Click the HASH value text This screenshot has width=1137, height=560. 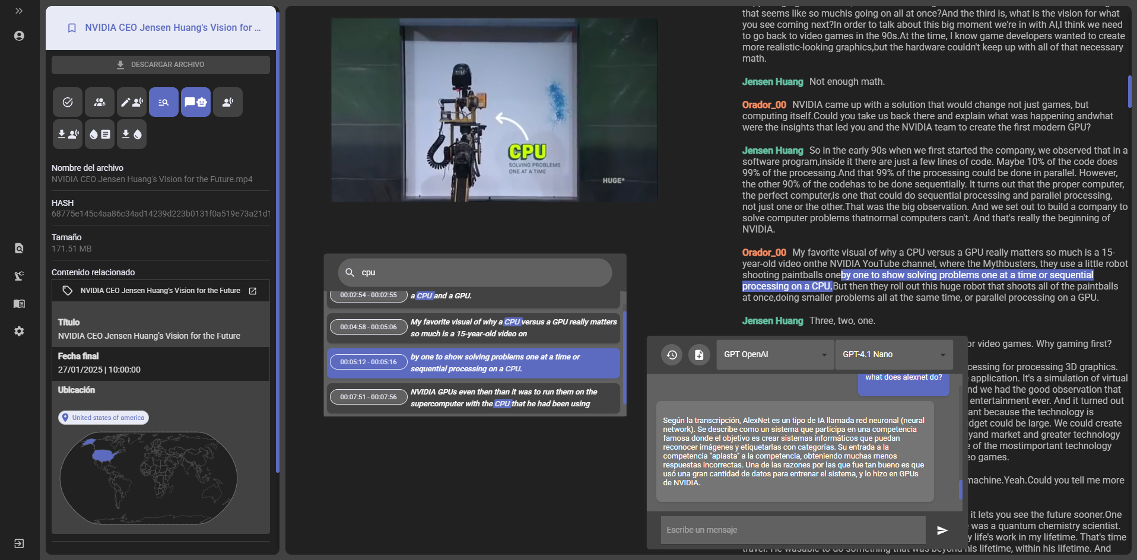pyautogui.click(x=161, y=214)
